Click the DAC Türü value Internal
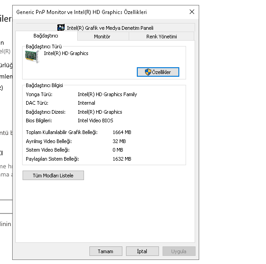The height and width of the screenshot is (264, 266). click(x=87, y=103)
